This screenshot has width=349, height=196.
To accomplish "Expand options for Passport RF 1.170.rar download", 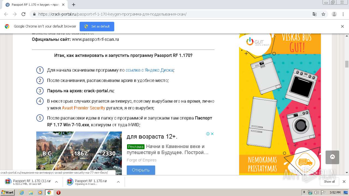I will point(118,182).
